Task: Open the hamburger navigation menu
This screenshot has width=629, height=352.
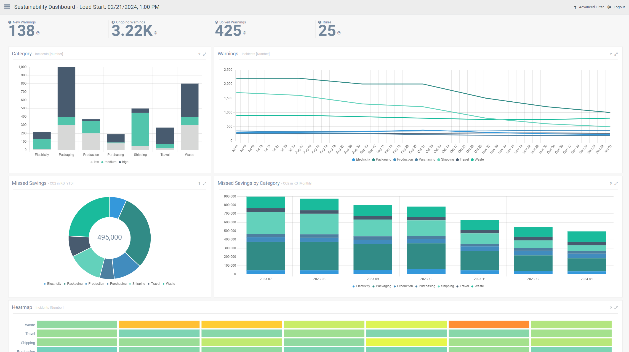Action: pyautogui.click(x=7, y=7)
